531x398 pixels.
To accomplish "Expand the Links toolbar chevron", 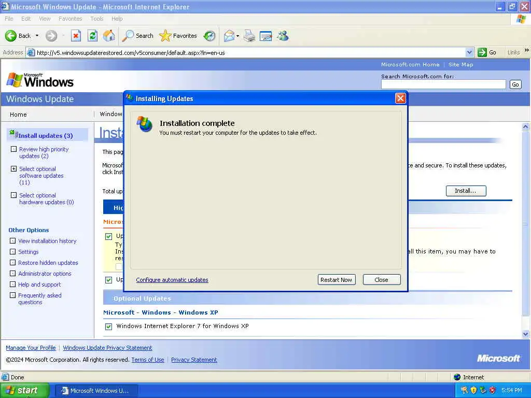I will [x=527, y=50].
